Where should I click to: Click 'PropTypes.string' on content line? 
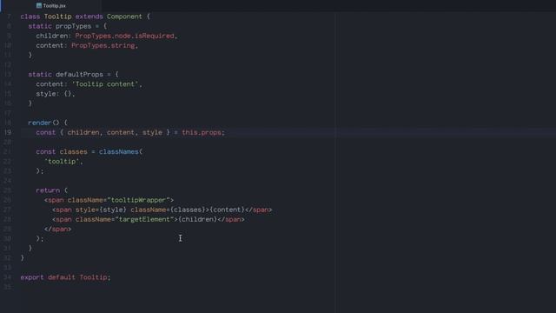pyautogui.click(x=103, y=45)
